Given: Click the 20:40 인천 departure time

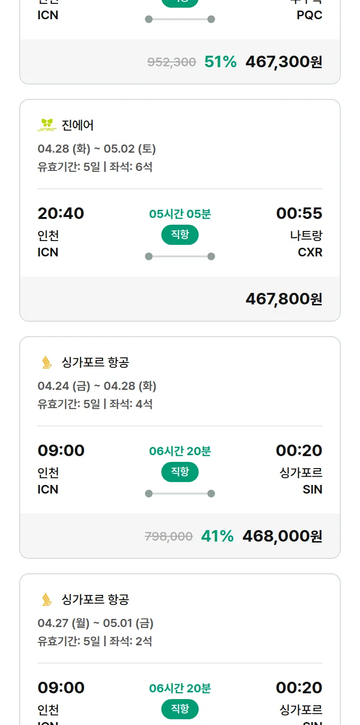Looking at the screenshot, I should 60,214.
